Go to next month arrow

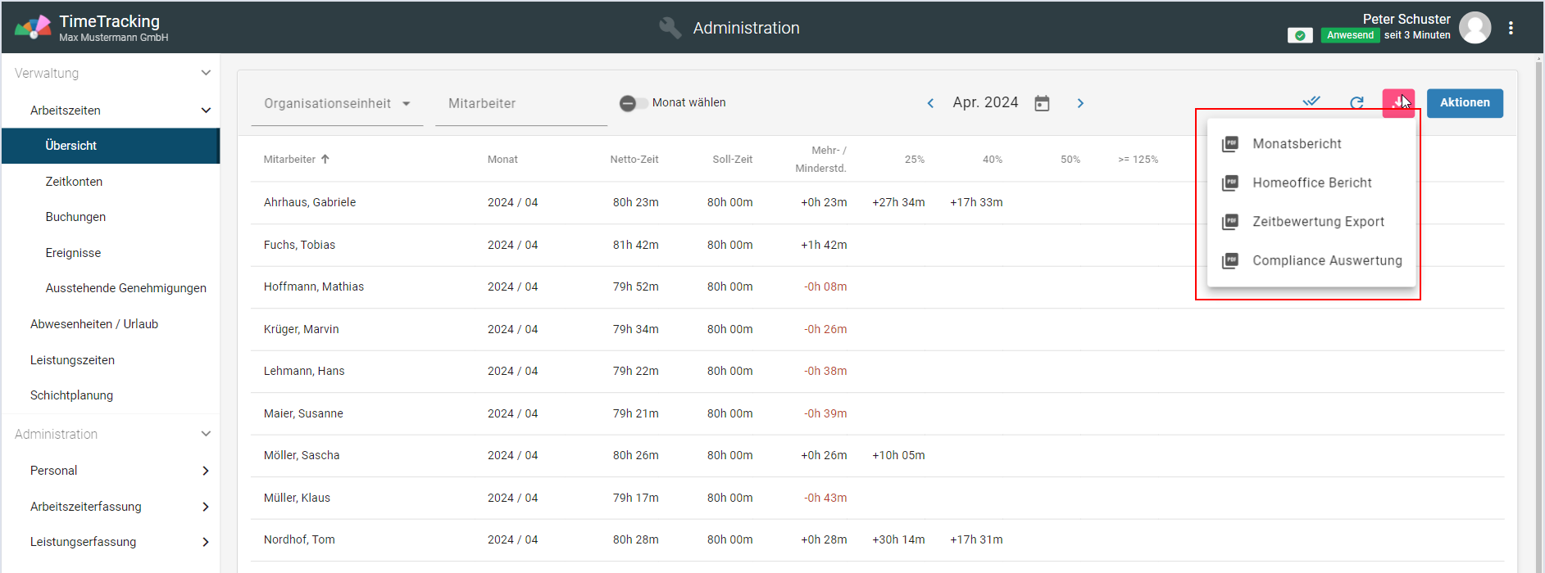[x=1080, y=103]
